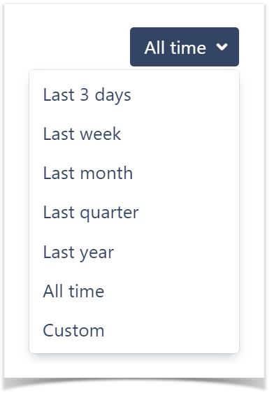Open the Custom date range option
The height and width of the screenshot is (398, 274).
point(134,330)
